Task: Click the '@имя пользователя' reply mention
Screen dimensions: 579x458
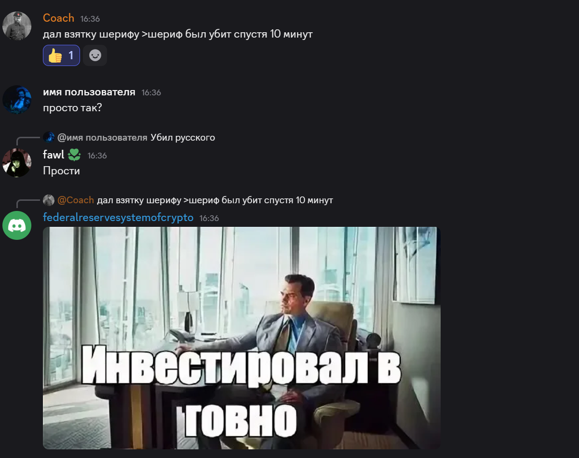Action: point(102,138)
